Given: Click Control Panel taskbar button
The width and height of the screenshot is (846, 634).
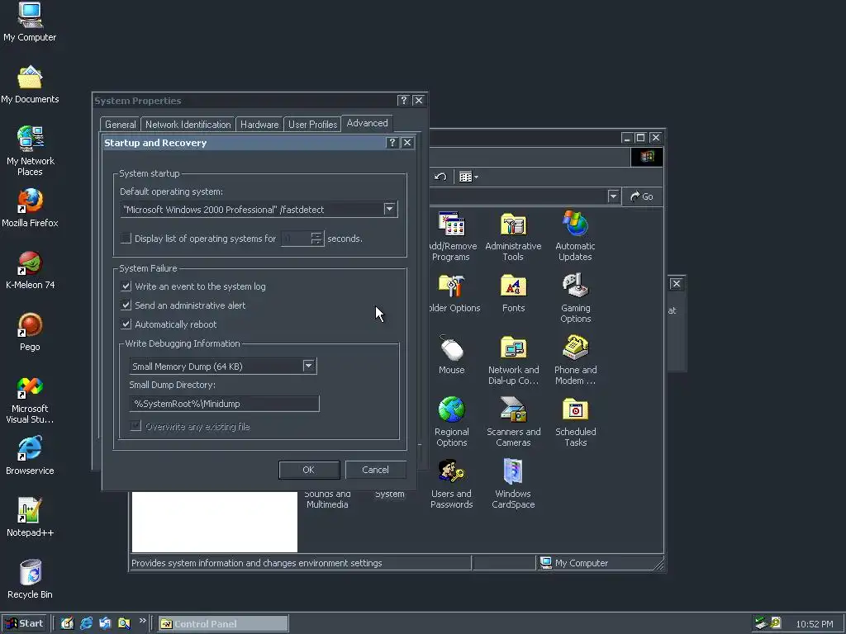Looking at the screenshot, I should click(x=223, y=624).
